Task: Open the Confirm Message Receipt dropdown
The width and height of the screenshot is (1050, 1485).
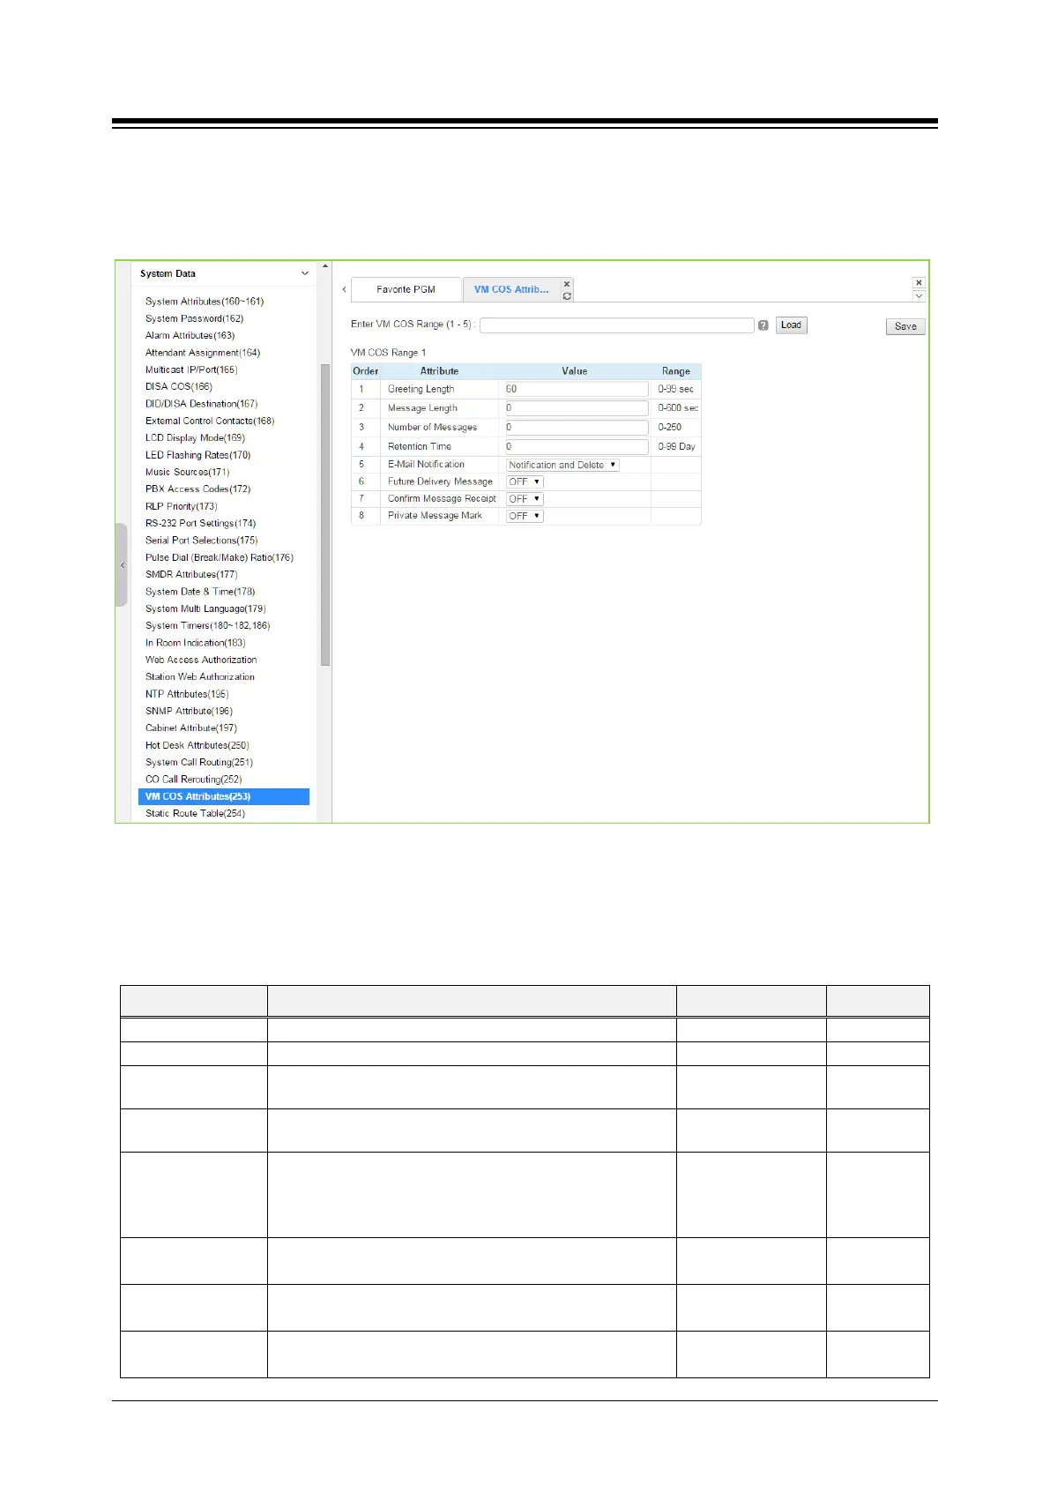Action: pyautogui.click(x=525, y=499)
